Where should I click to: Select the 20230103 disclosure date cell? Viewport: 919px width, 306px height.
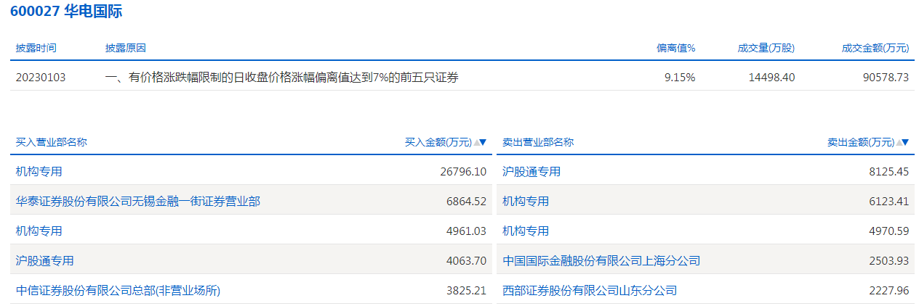41,77
